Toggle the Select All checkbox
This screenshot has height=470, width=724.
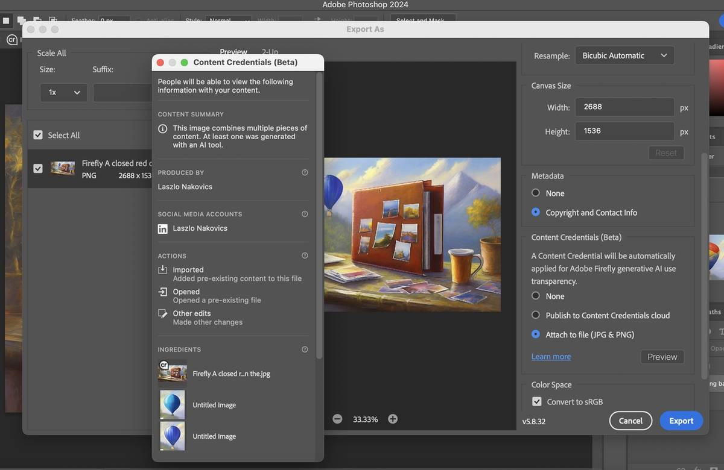38,135
